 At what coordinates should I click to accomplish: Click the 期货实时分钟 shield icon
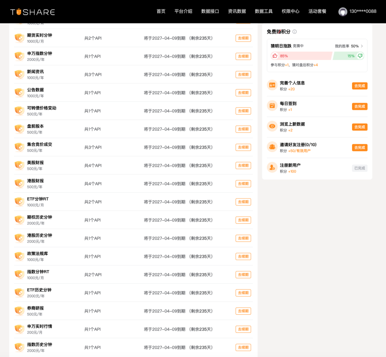pyautogui.click(x=19, y=38)
